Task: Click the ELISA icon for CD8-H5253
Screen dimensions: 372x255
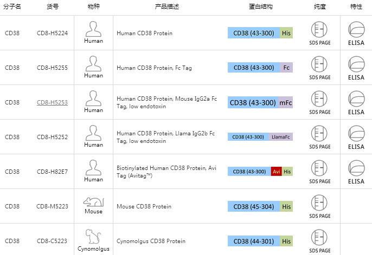Action: click(x=356, y=98)
